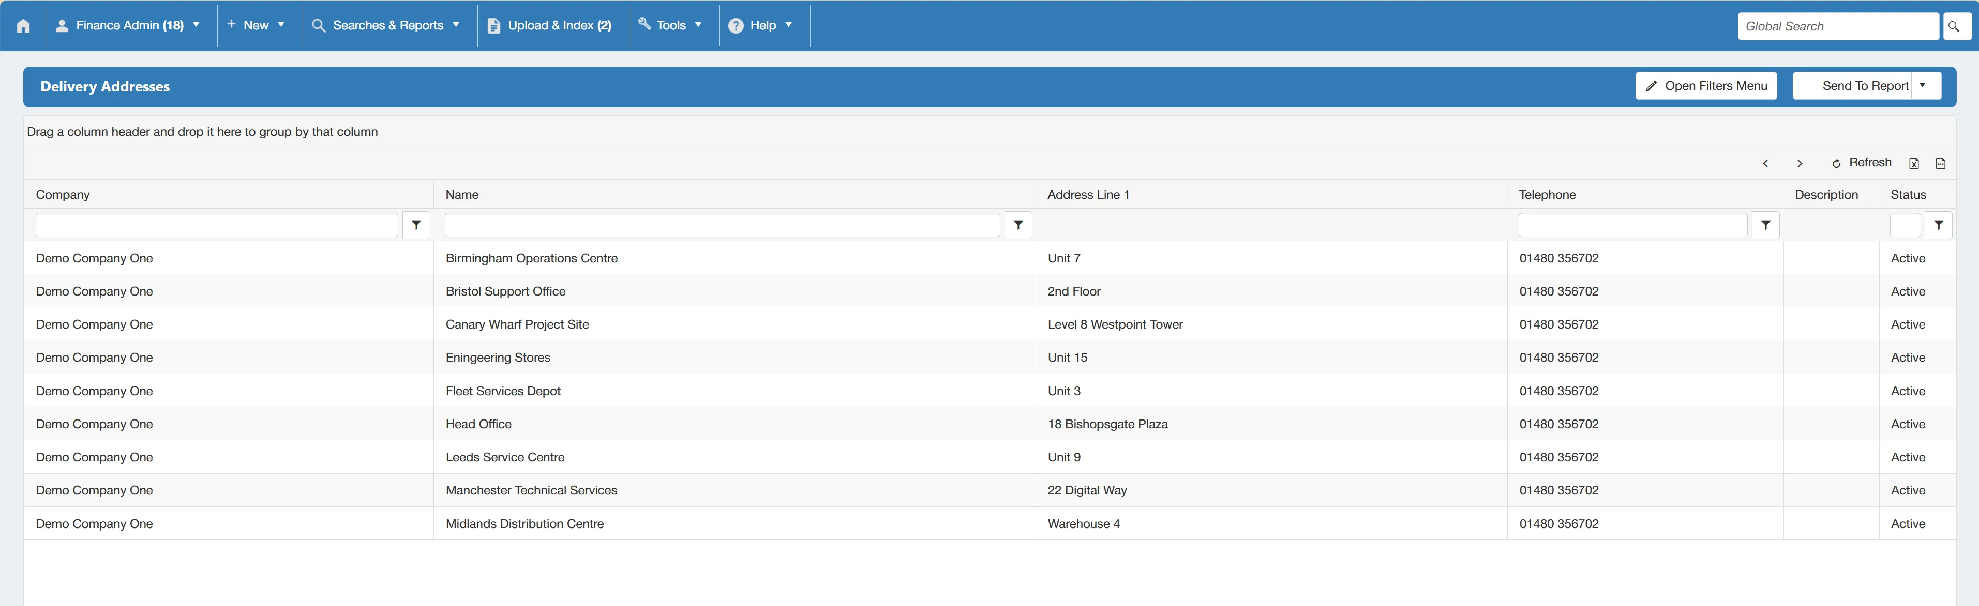The image size is (1979, 606).
Task: Click the Status filter text box
Action: point(1905,226)
